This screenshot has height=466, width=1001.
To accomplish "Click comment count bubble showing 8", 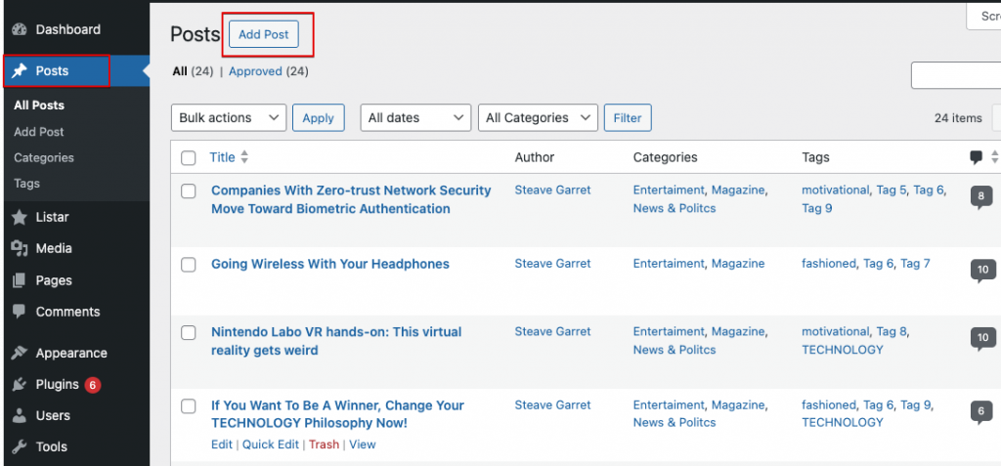I will (x=981, y=196).
